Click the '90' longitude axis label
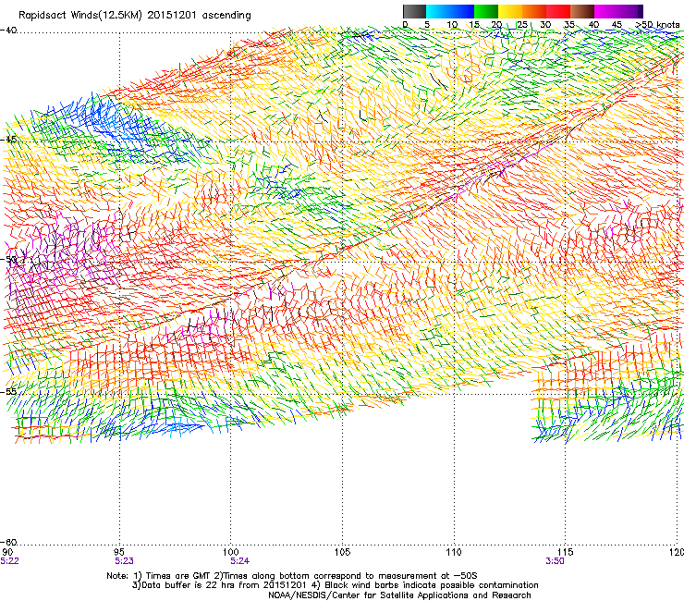The height and width of the screenshot is (601, 684). (7, 552)
